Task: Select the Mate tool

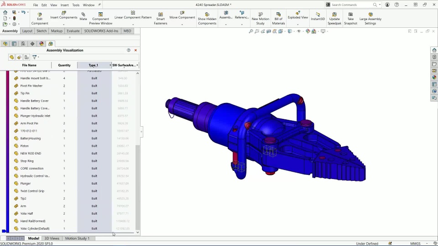Action: [83, 16]
